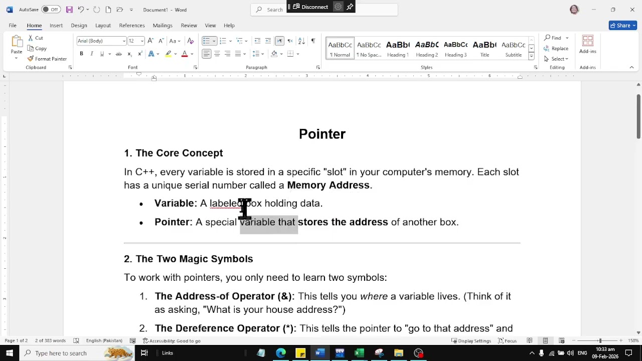Switch to Read Mode view icon
The image size is (642, 361).
[529, 341]
